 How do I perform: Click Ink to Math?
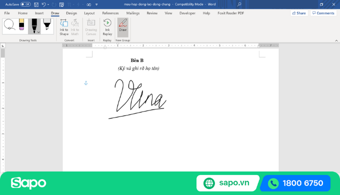coord(75,27)
